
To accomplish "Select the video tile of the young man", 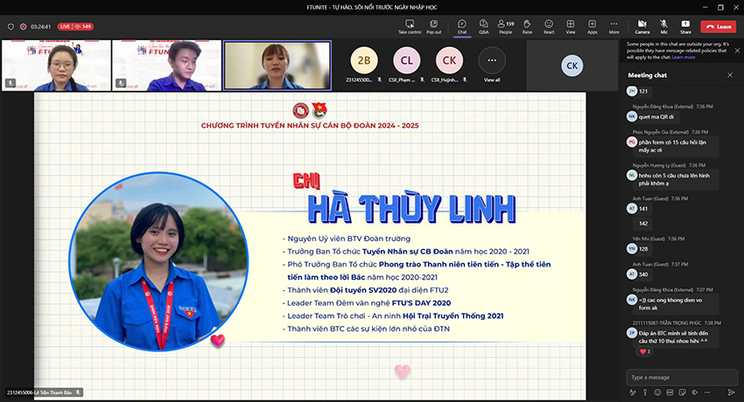I will click(166, 66).
